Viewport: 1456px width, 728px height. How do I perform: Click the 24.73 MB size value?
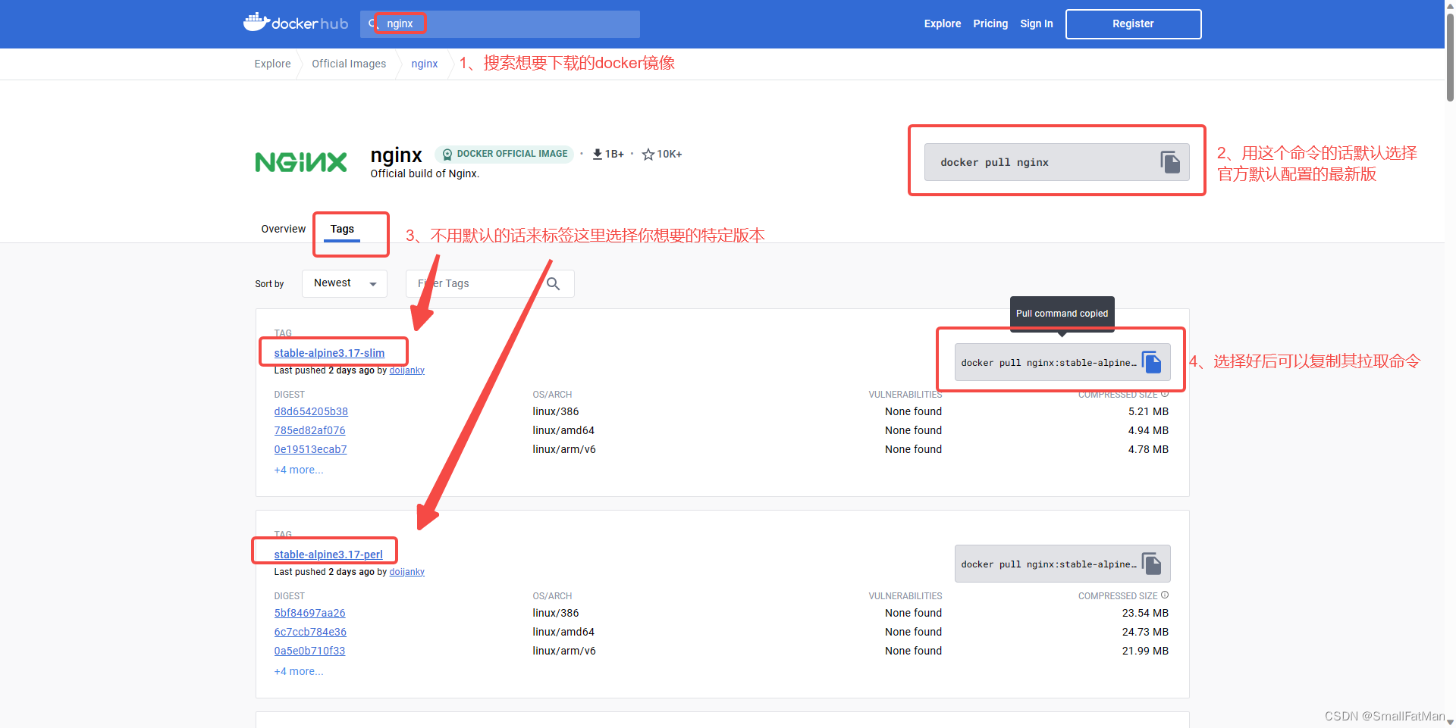coord(1145,632)
